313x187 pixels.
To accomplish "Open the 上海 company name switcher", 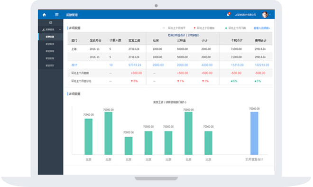I will 245,15.
